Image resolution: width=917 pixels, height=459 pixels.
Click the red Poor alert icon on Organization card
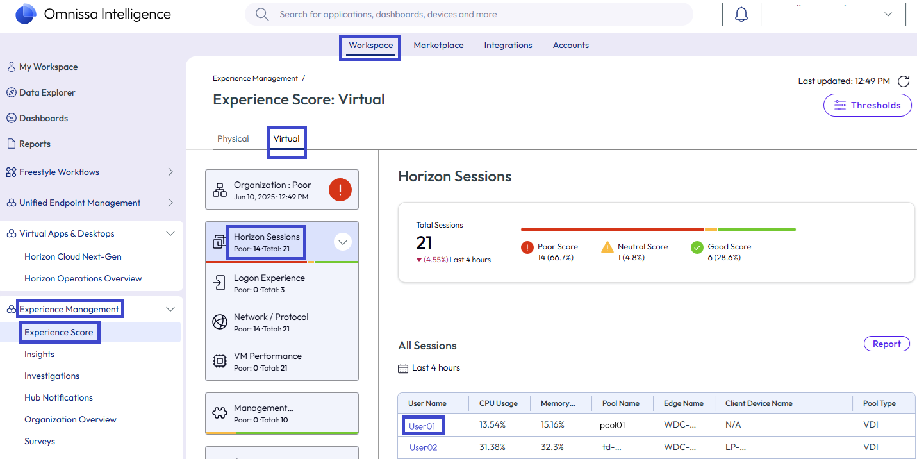click(x=340, y=190)
